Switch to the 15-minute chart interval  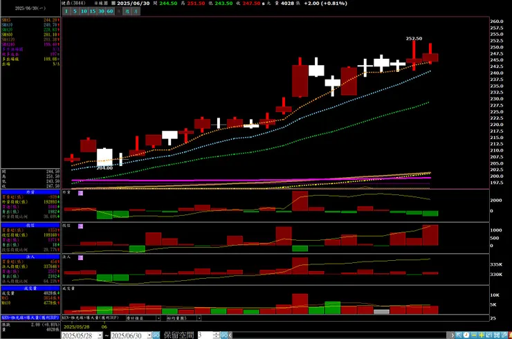(x=93, y=12)
